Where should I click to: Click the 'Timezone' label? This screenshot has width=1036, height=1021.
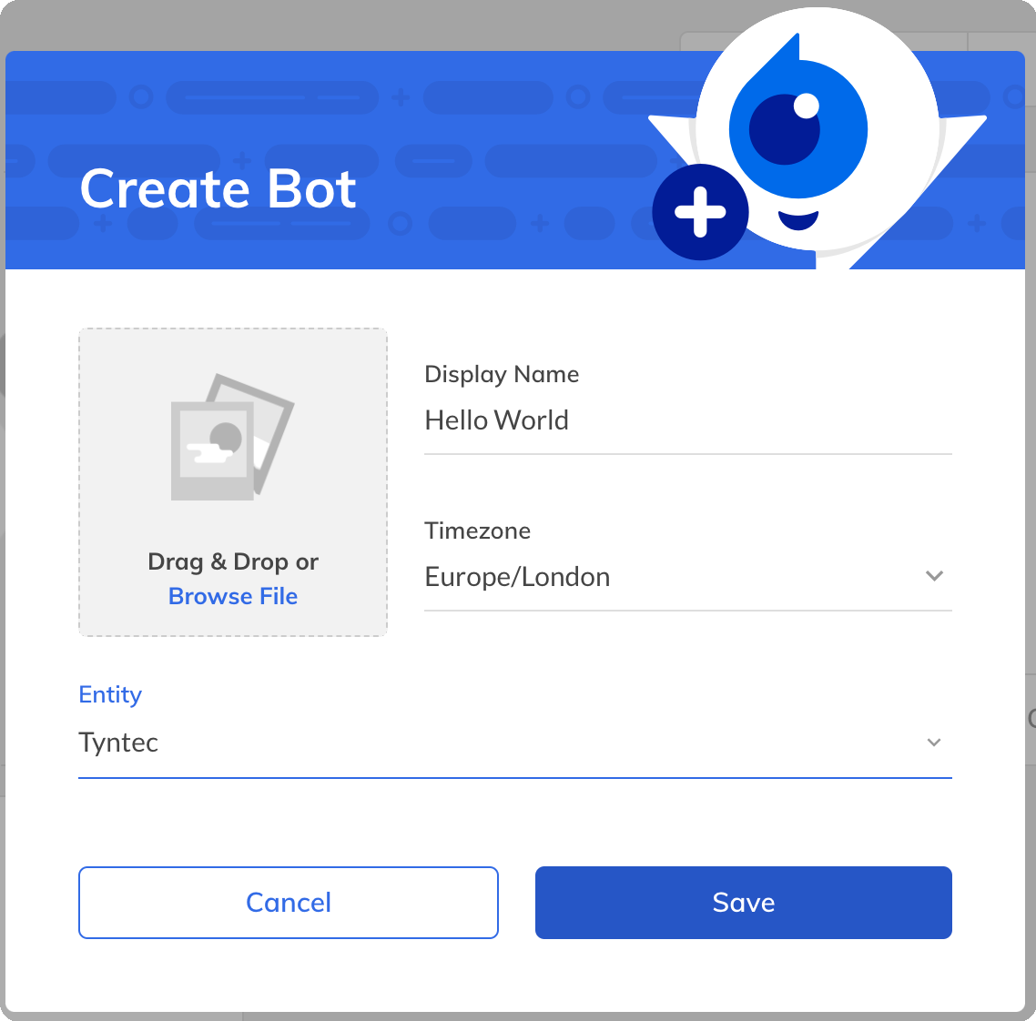click(x=477, y=531)
